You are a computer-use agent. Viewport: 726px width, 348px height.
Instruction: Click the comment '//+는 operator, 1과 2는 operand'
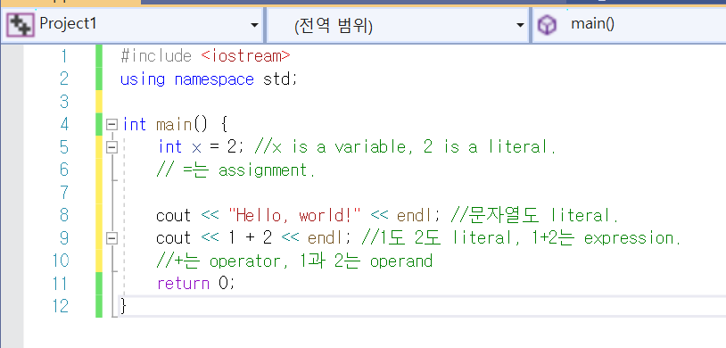click(x=294, y=261)
